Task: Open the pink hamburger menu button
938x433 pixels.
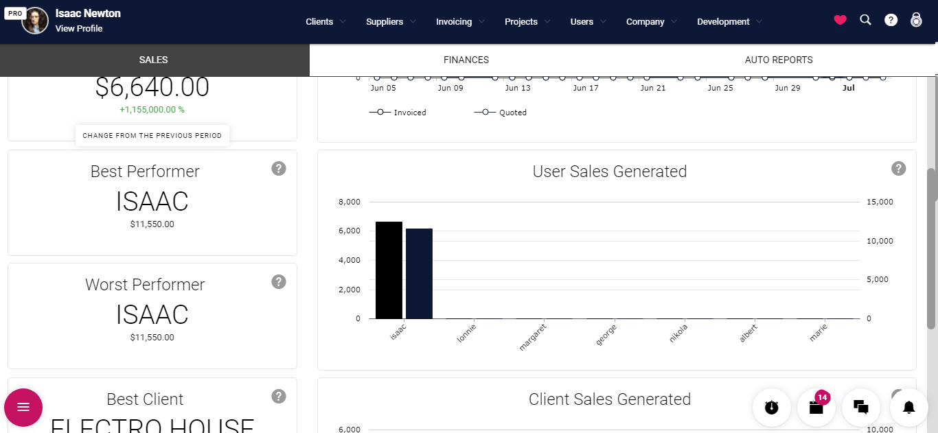Action: pos(23,408)
